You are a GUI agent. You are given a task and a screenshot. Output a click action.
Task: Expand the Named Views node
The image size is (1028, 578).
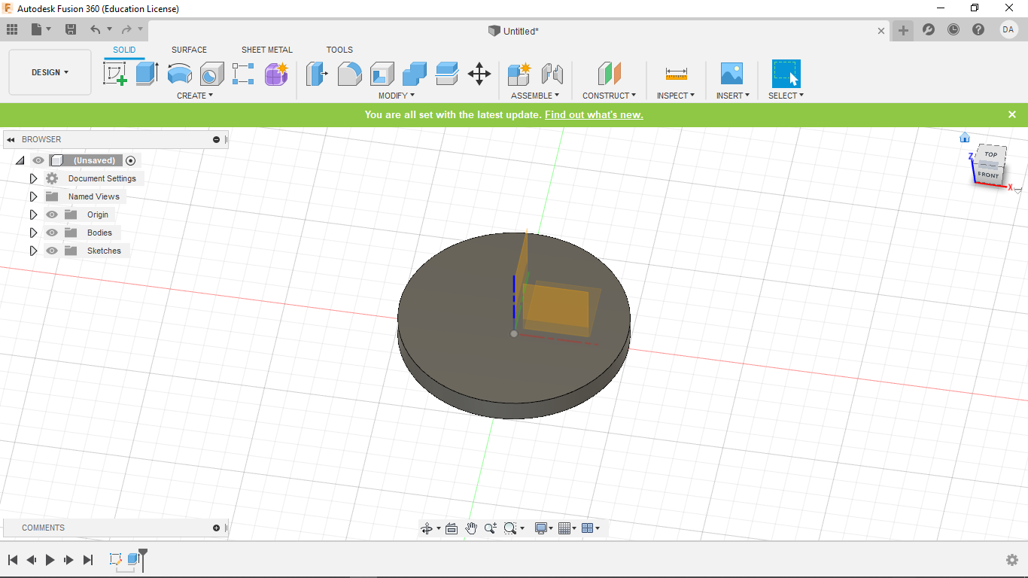33,196
